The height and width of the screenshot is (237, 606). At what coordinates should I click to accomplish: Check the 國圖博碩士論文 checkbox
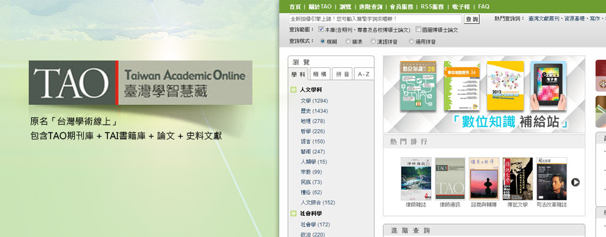tap(418, 29)
